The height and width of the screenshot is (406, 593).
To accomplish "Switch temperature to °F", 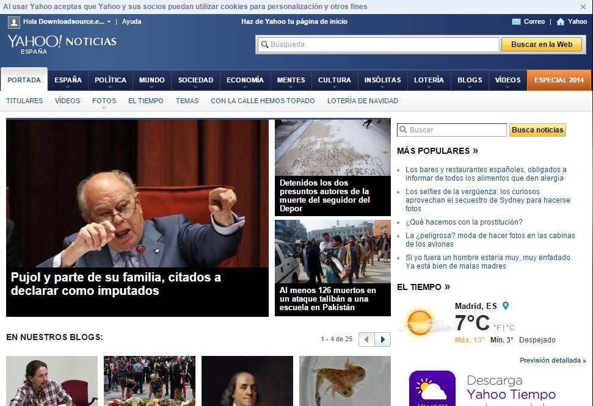I will click(497, 328).
